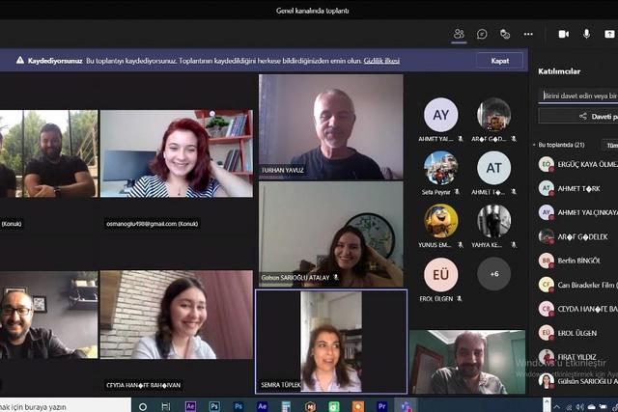The width and height of the screenshot is (618, 412).
Task: Click the share screen icon
Action: (609, 35)
